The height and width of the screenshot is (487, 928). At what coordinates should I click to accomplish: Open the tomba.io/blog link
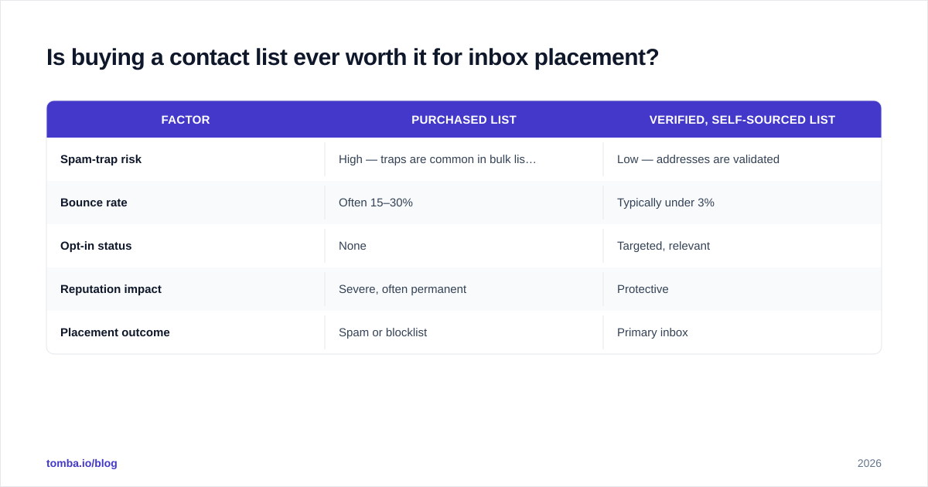(x=82, y=463)
